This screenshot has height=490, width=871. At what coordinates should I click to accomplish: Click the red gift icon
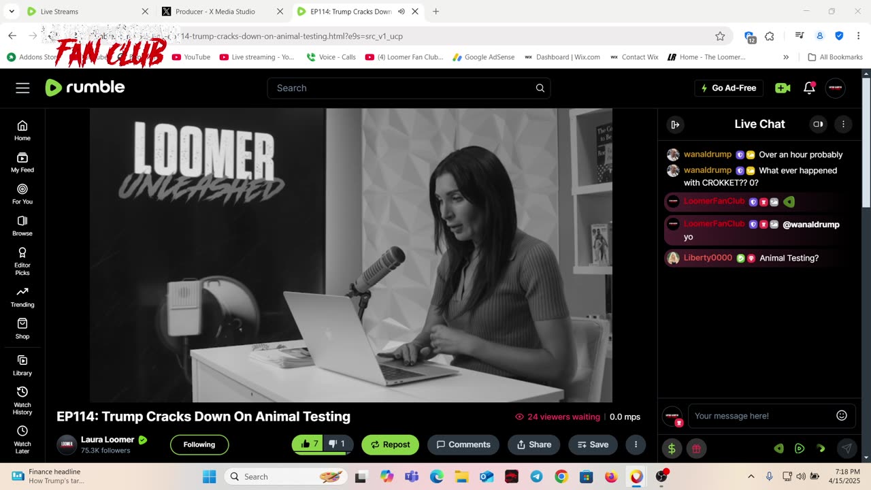tap(696, 448)
